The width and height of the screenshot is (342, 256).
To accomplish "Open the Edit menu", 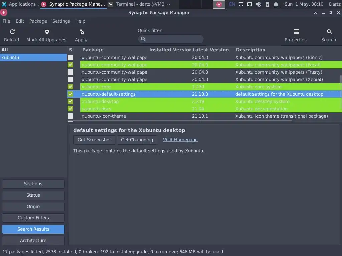I will click(20, 21).
